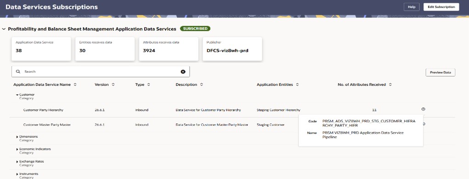Clear the search field with X icon
Screen dimensions: 469x179
pyautogui.click(x=183, y=72)
